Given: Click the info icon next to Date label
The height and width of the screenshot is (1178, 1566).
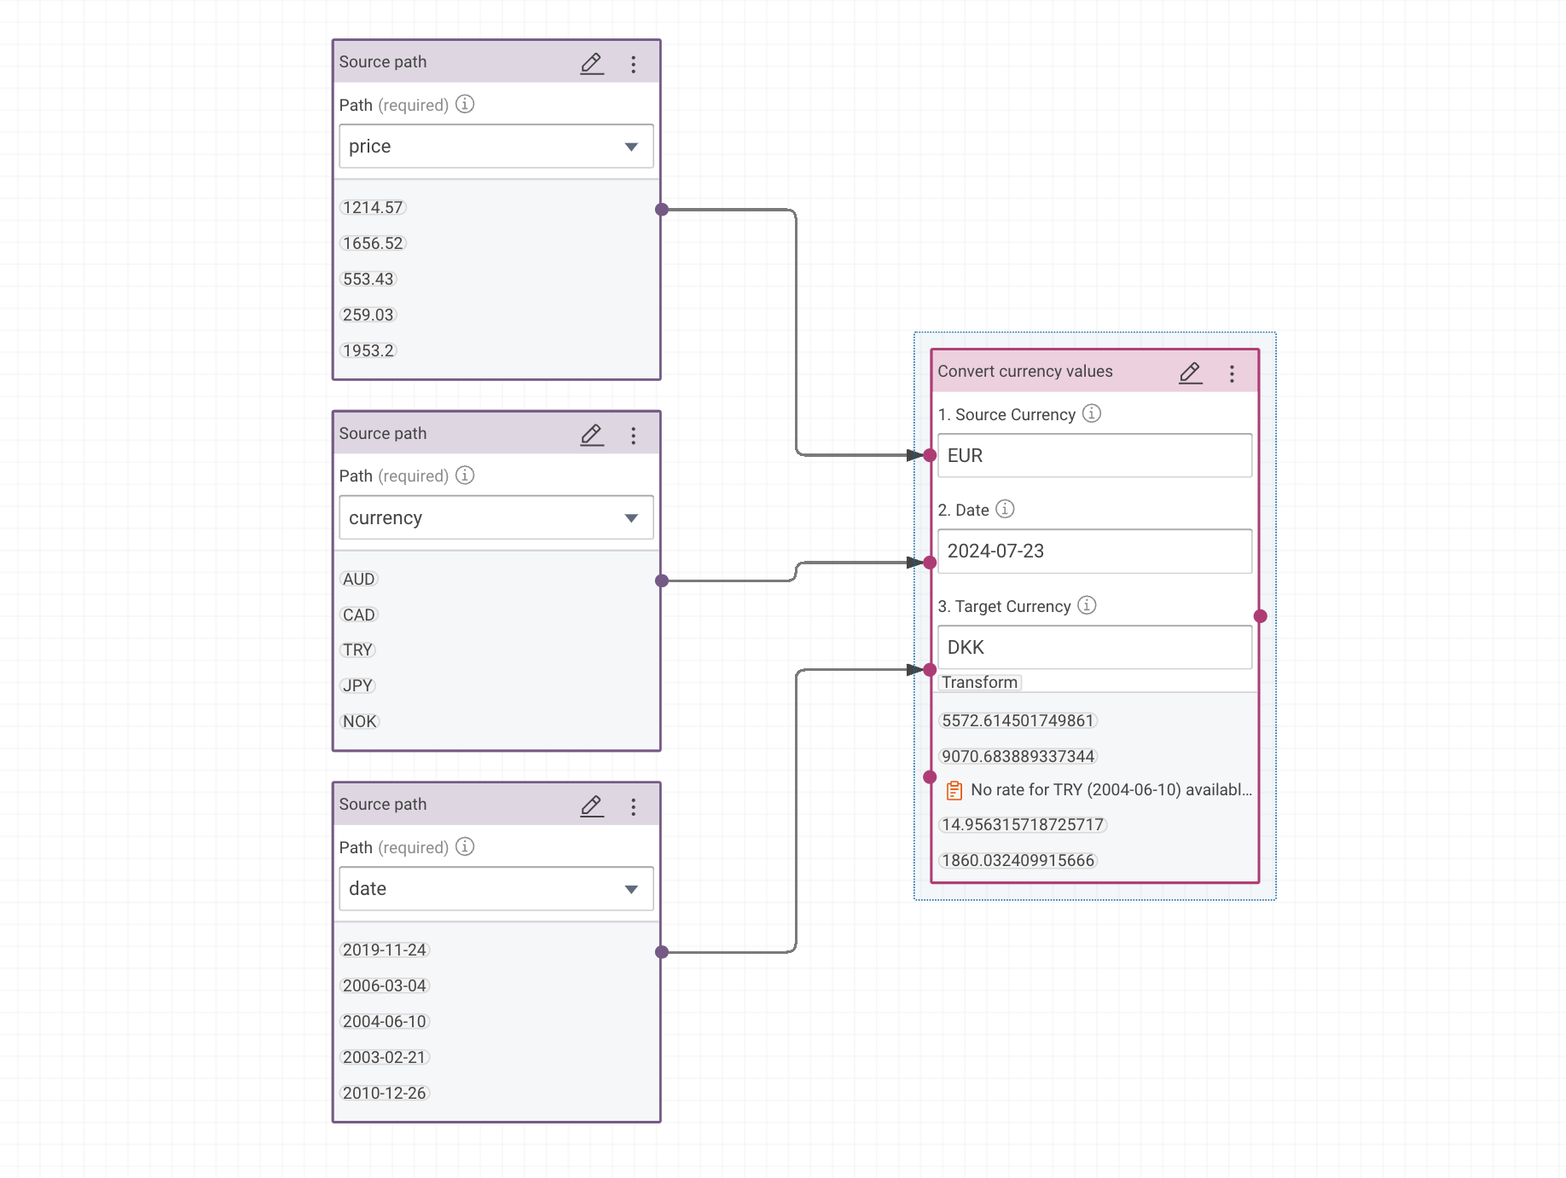Looking at the screenshot, I should (1005, 509).
